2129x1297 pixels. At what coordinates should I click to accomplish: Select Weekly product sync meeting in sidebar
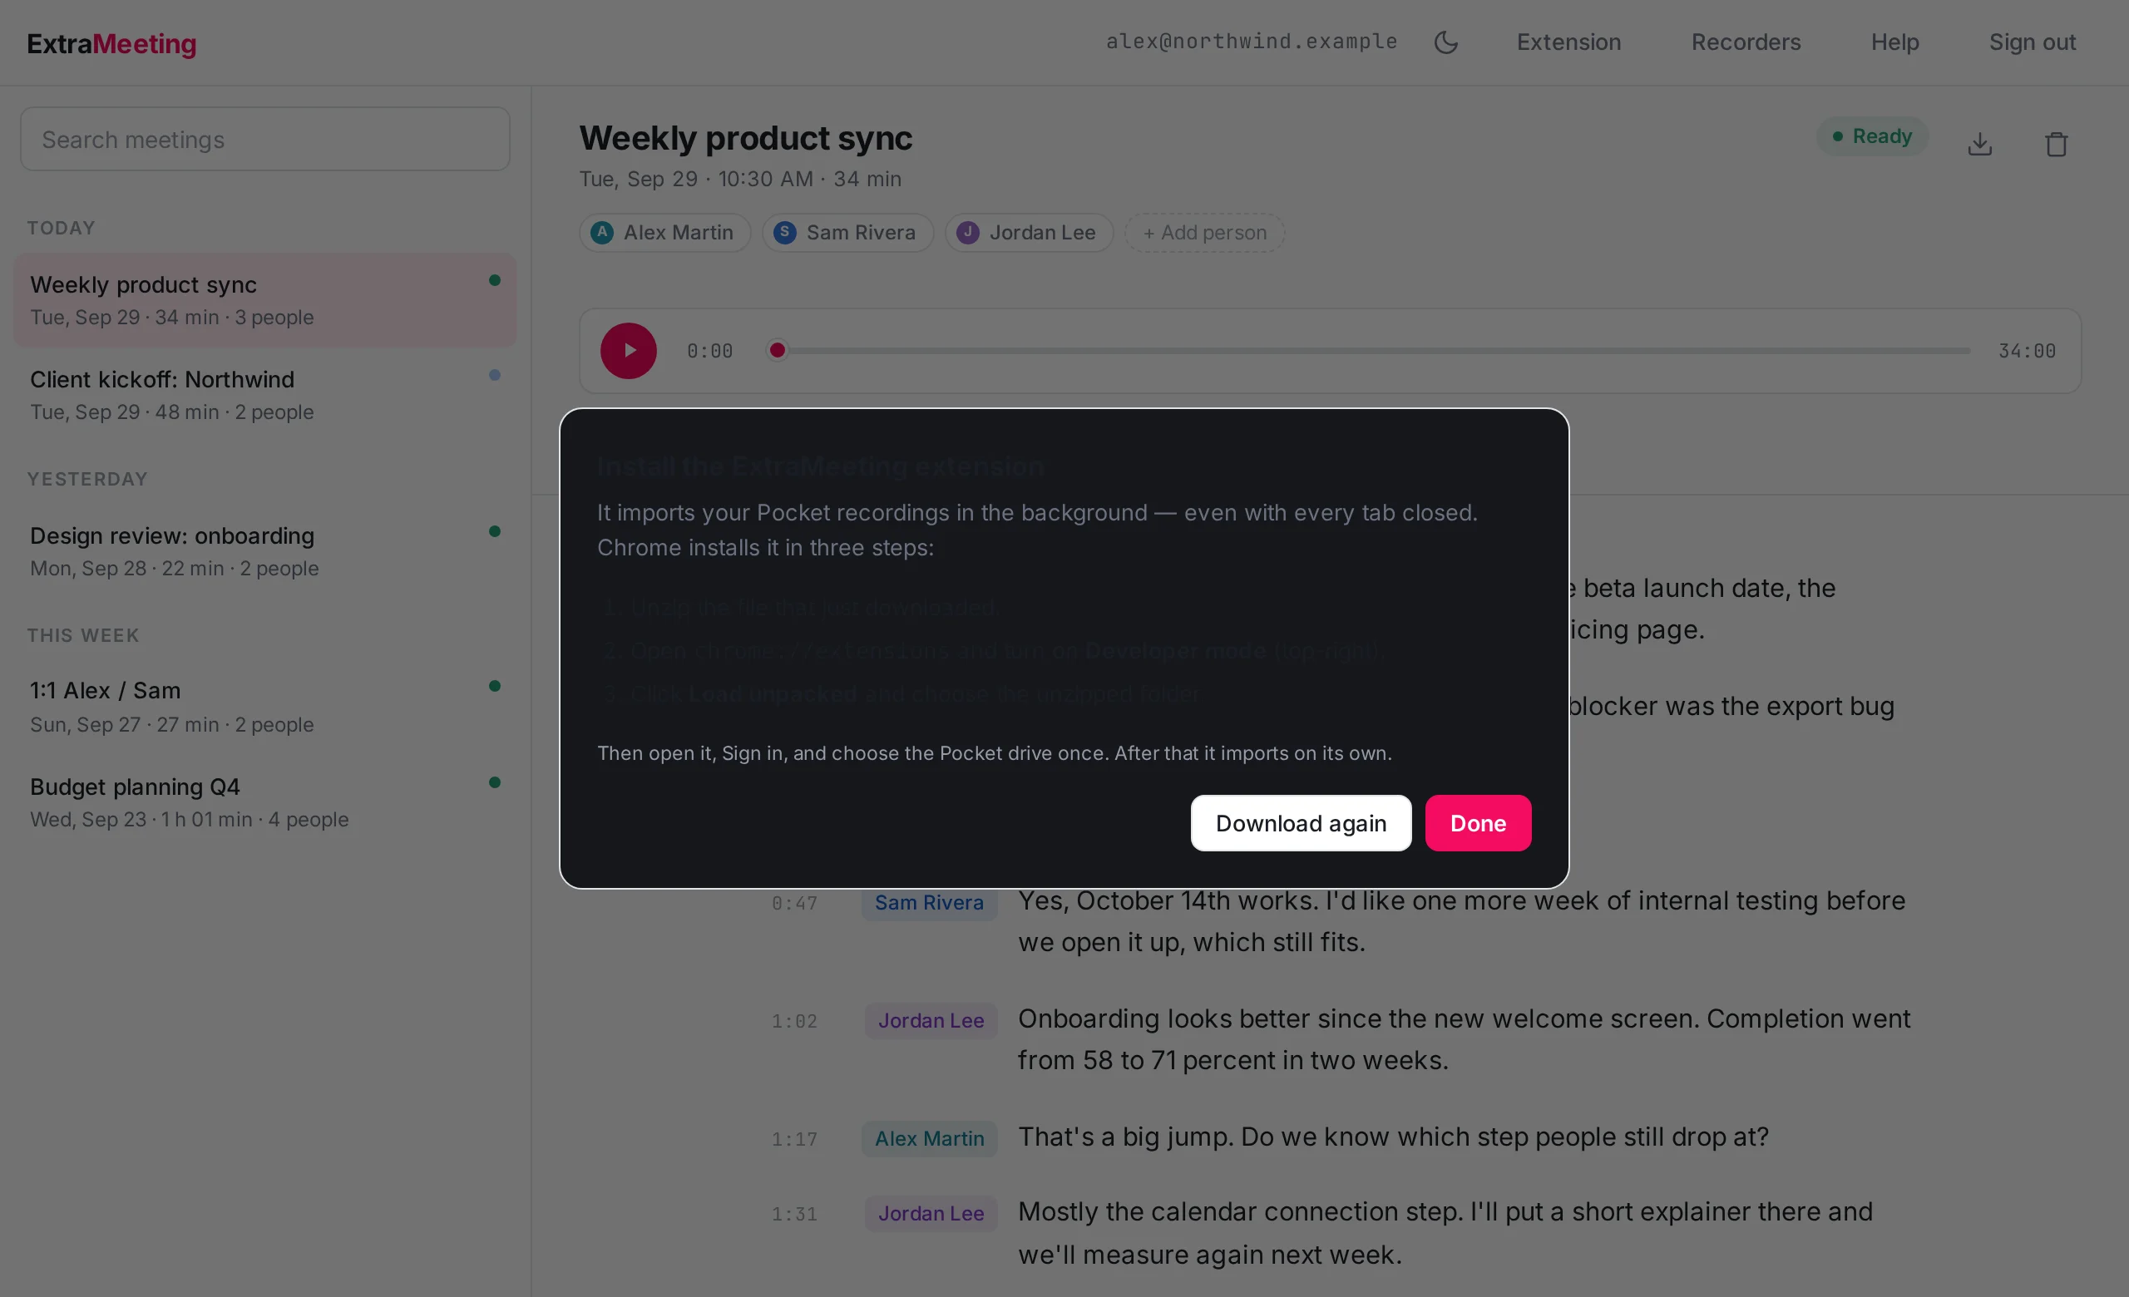(265, 300)
